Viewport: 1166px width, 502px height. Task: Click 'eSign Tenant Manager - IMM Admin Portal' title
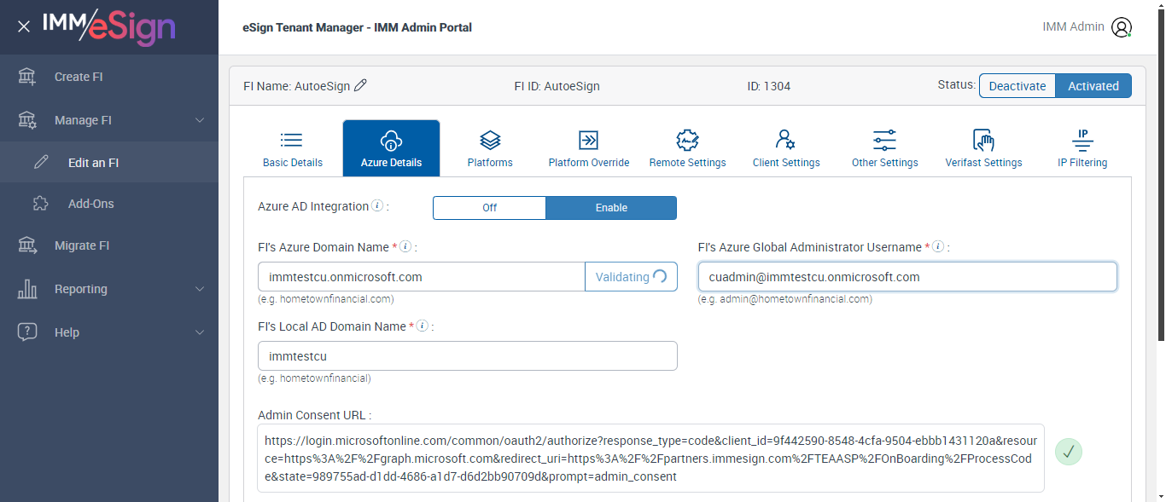pyautogui.click(x=358, y=27)
